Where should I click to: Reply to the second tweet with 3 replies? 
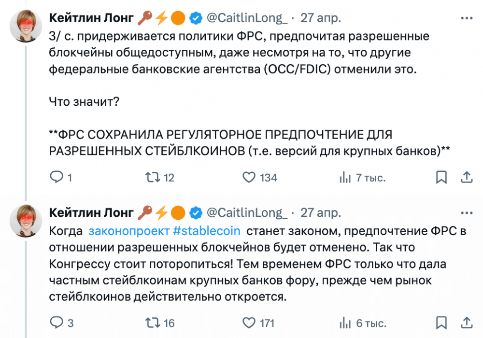(x=57, y=323)
